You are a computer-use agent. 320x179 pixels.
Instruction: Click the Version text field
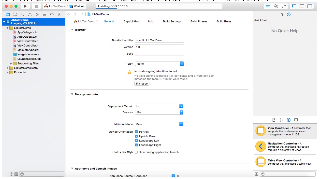tap(159, 47)
